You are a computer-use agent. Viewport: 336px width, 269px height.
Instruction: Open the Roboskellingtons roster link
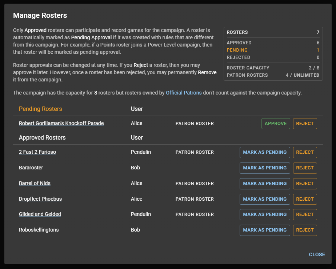coord(39,230)
